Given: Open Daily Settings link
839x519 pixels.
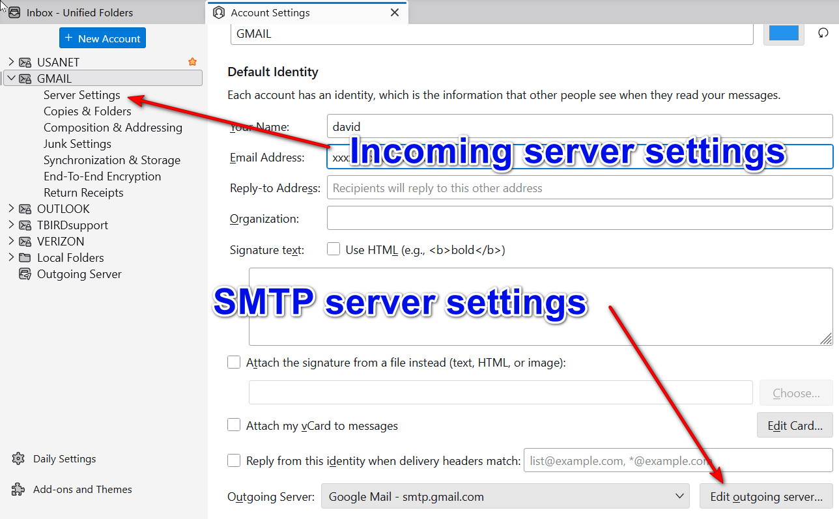Looking at the screenshot, I should click(x=64, y=458).
